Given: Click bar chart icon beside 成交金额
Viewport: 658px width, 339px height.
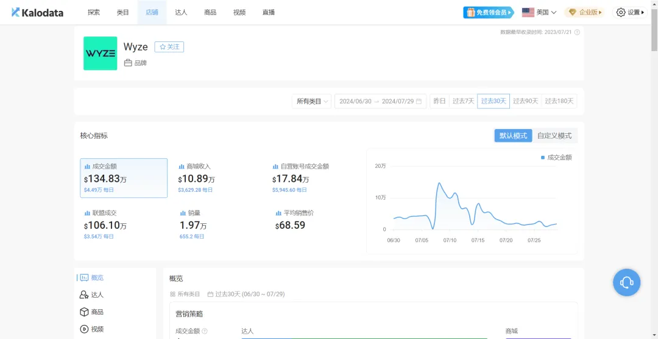Looking at the screenshot, I should [x=87, y=166].
